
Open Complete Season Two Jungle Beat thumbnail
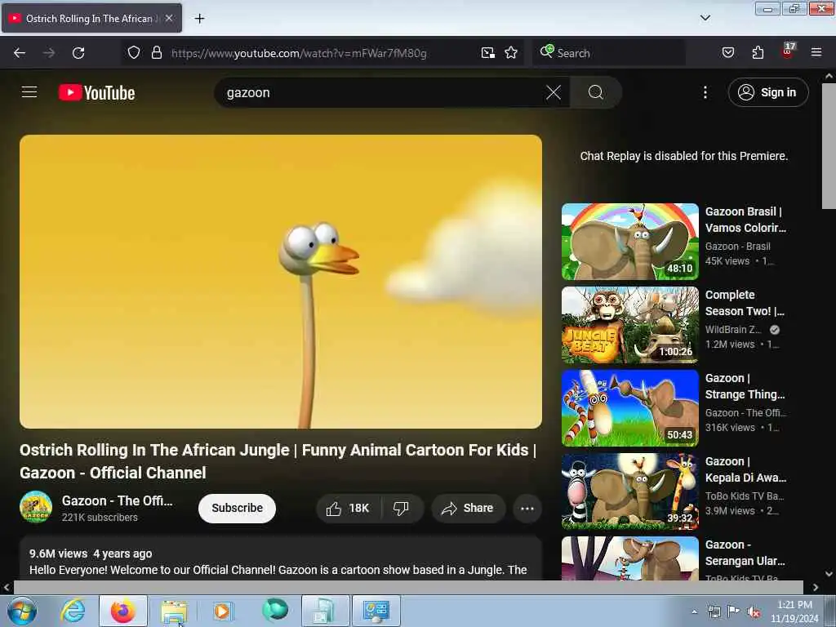(629, 325)
